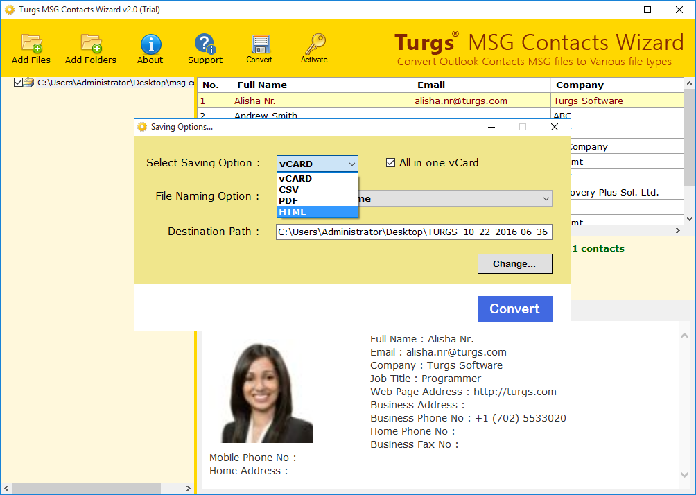
Task: Click the Destination Path input field
Action: (x=414, y=232)
